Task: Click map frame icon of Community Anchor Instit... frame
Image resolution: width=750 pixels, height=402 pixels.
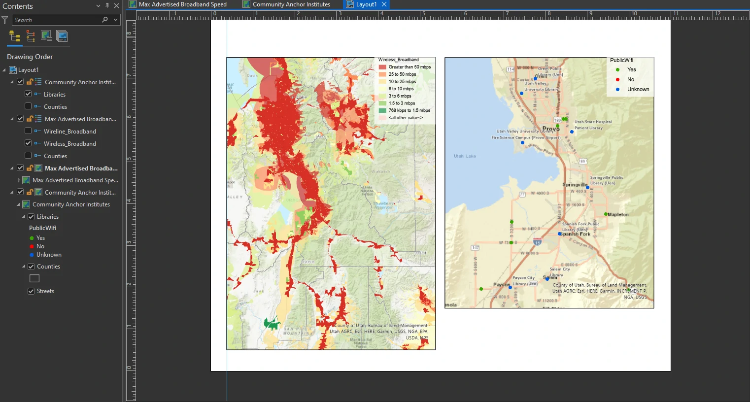Action: point(38,193)
